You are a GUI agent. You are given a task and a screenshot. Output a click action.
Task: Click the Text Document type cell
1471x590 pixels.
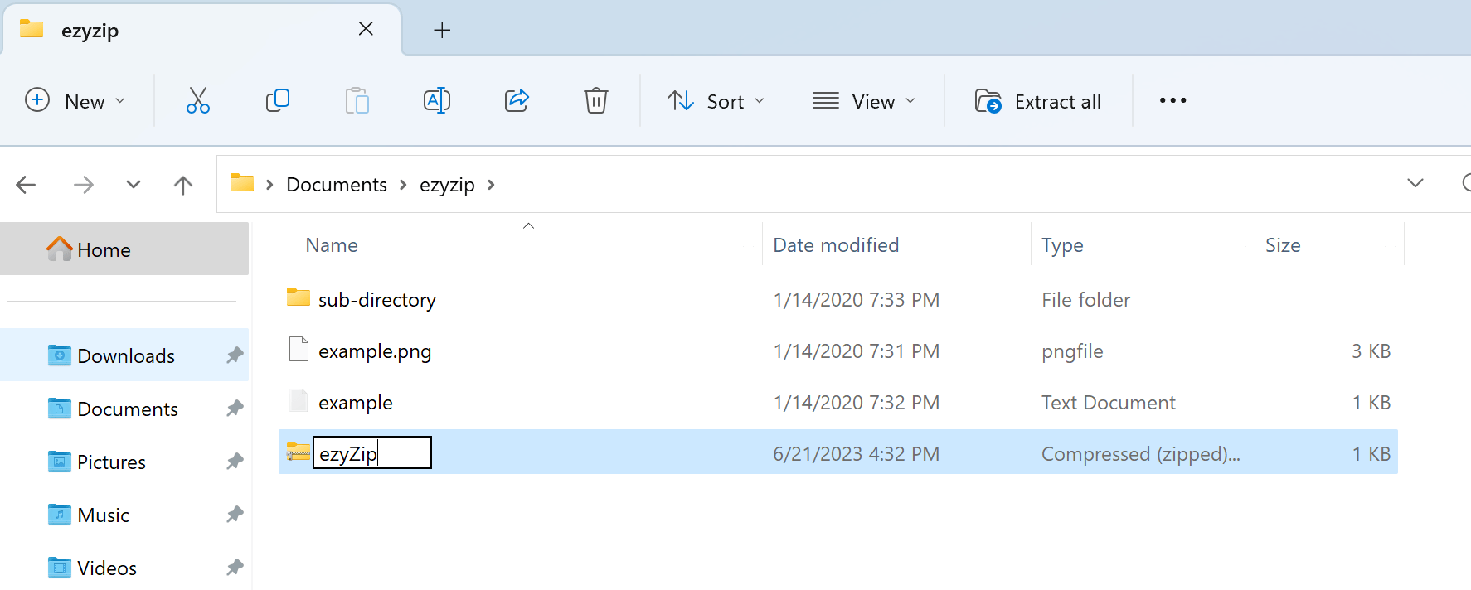[x=1109, y=403]
